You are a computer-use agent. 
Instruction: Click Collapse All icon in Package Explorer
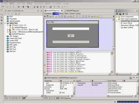[x=16, y=14]
